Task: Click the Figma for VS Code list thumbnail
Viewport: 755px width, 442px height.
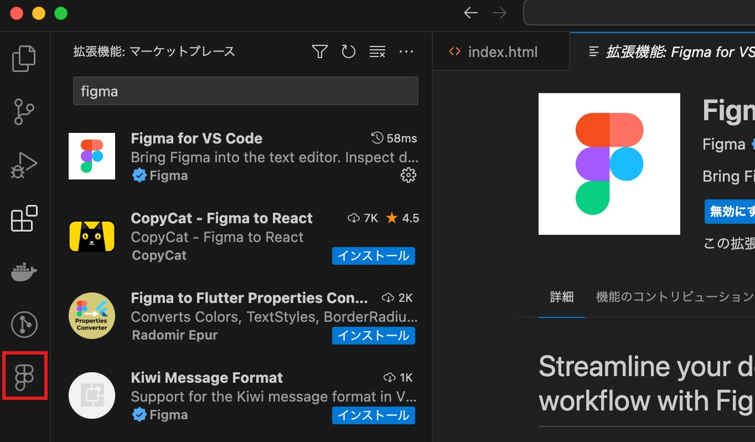Action: click(x=92, y=156)
